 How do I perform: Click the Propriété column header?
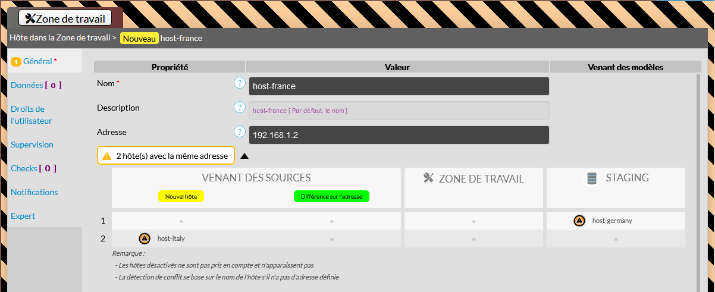[170, 67]
